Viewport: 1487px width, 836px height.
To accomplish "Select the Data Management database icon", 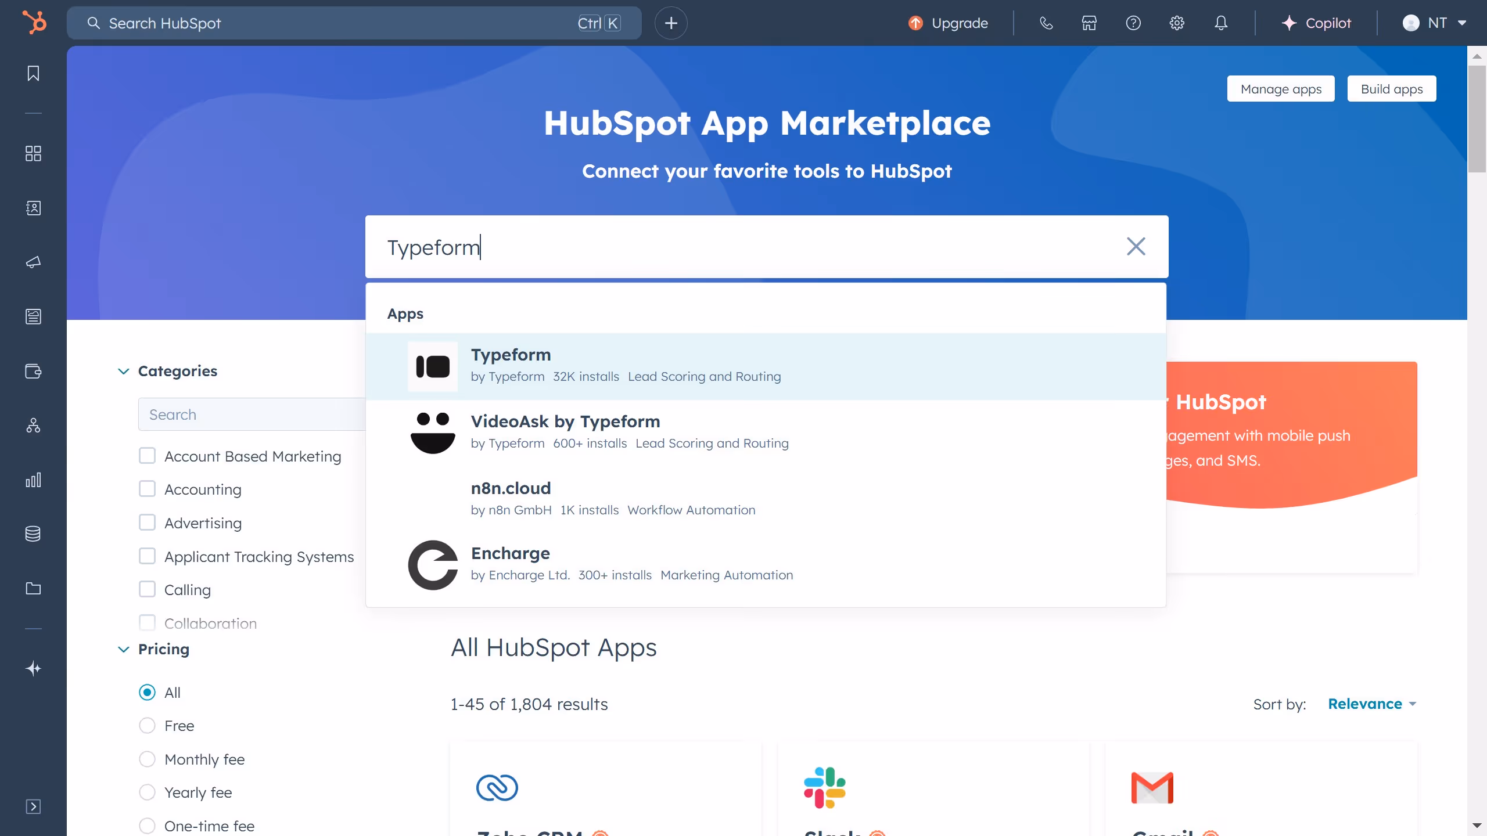I will tap(33, 534).
